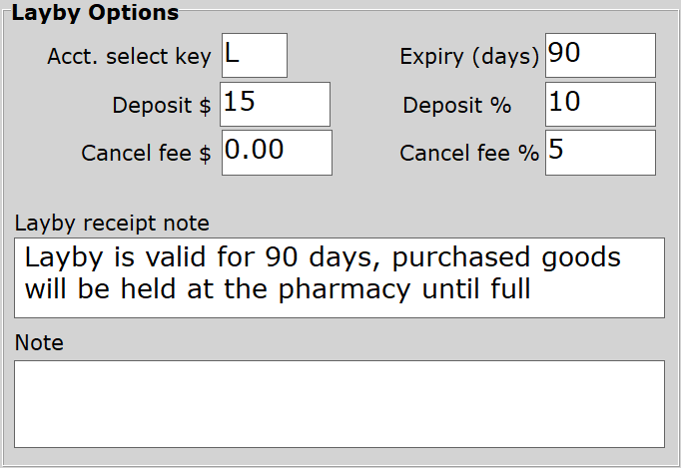The height and width of the screenshot is (468, 681).
Task: Click the 'Note' caption above the empty box
Action: click(x=39, y=343)
